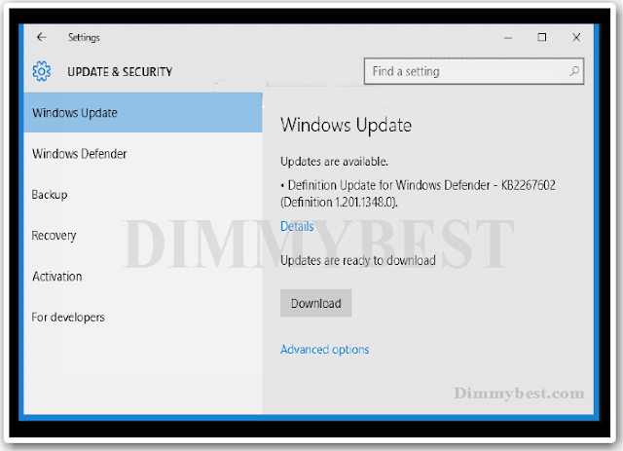The width and height of the screenshot is (623, 451).
Task: Close the Settings window
Action: [576, 37]
